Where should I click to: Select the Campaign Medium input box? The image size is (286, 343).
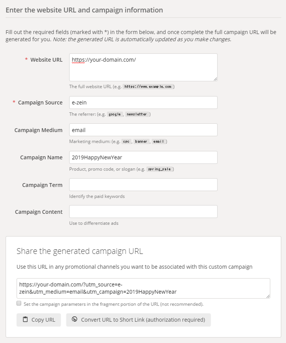coord(143,130)
